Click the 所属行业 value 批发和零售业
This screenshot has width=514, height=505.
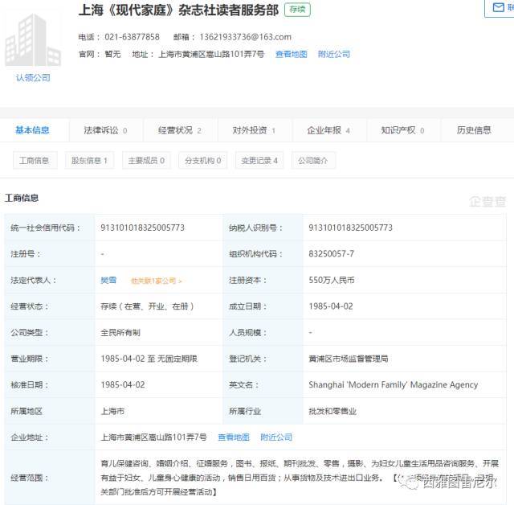pyautogui.click(x=332, y=411)
